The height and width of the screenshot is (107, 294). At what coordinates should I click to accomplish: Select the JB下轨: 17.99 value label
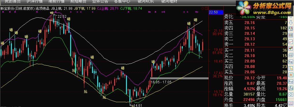coord(84,8)
